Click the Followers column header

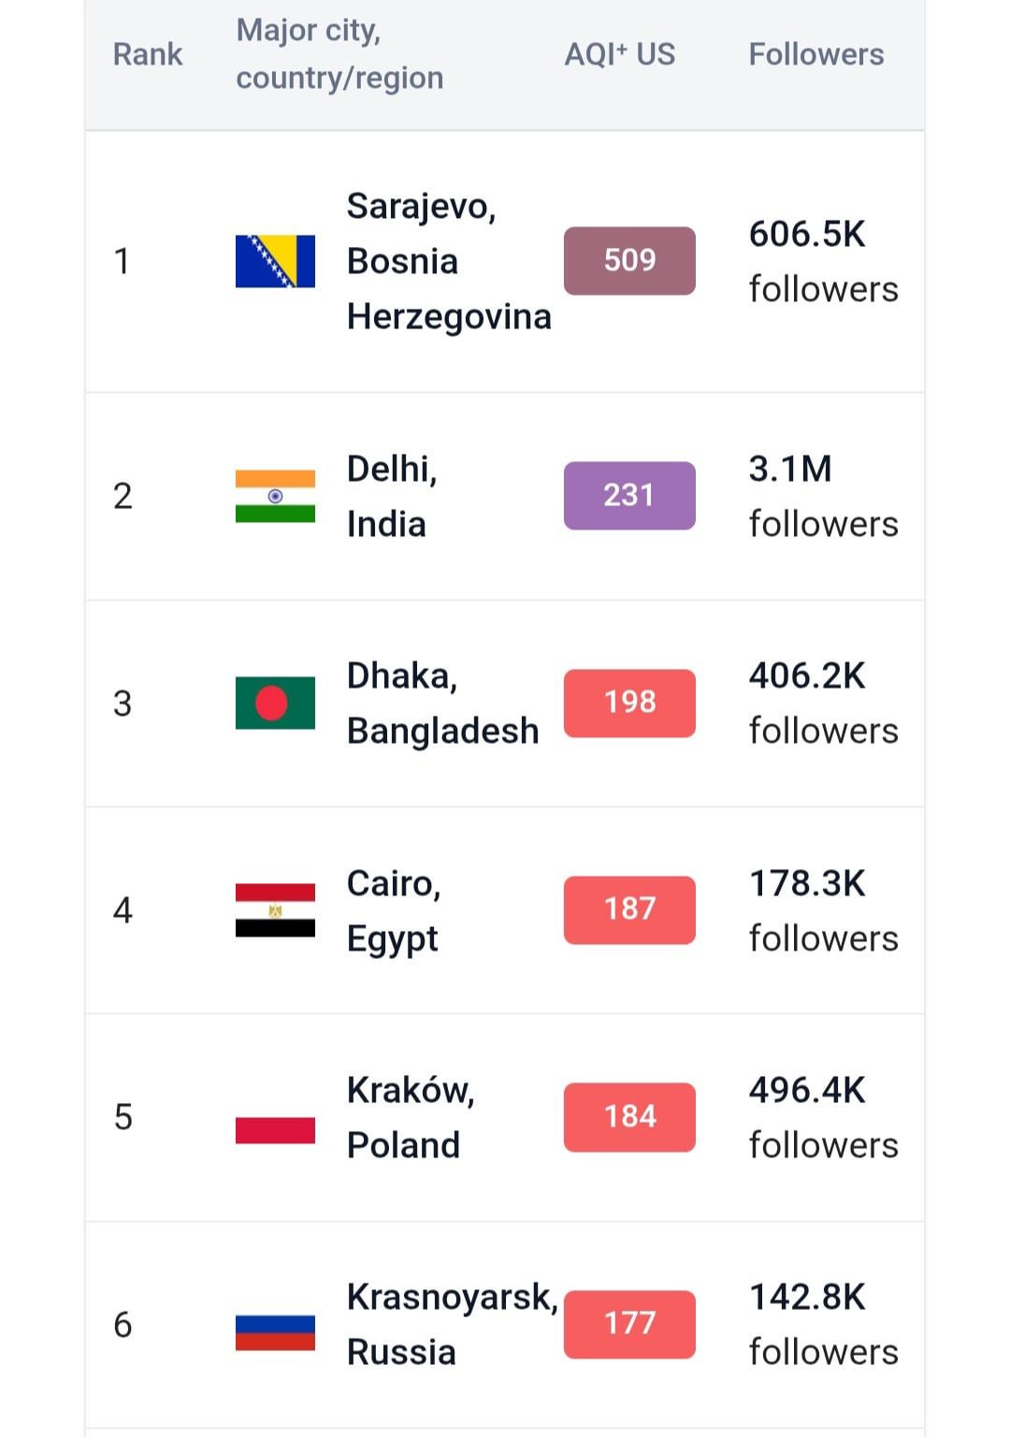pos(815,54)
